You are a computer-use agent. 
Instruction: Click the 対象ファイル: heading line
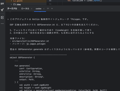click(x=17, y=38)
